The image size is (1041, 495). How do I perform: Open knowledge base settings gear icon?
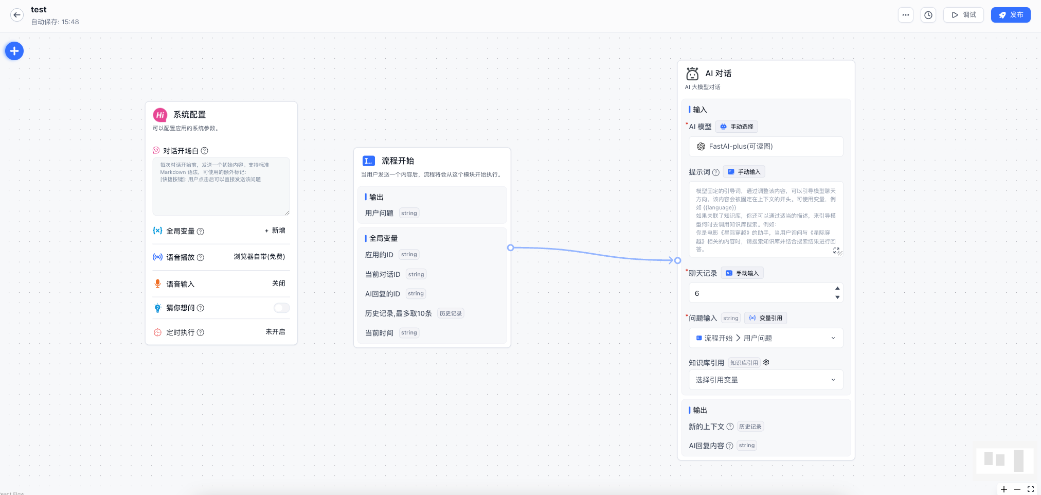coord(766,363)
